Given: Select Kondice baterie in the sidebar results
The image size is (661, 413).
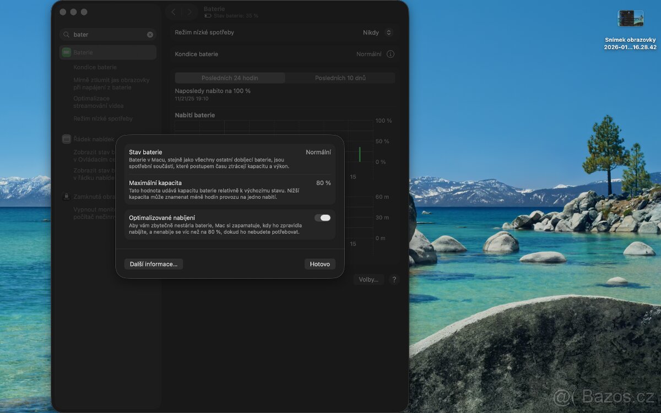Looking at the screenshot, I should pos(95,67).
